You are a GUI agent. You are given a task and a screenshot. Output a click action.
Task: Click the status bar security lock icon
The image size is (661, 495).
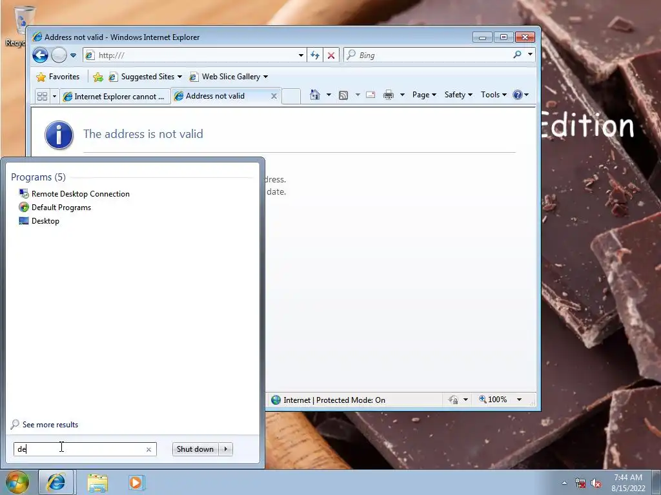(x=453, y=400)
